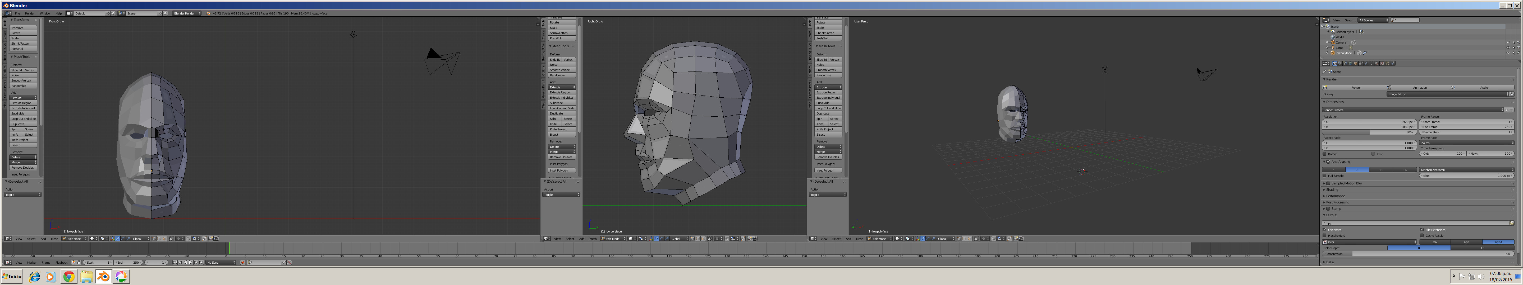Viewport: 1523px width, 285px height.
Task: Adjust the Compression slider
Action: tap(1419, 254)
